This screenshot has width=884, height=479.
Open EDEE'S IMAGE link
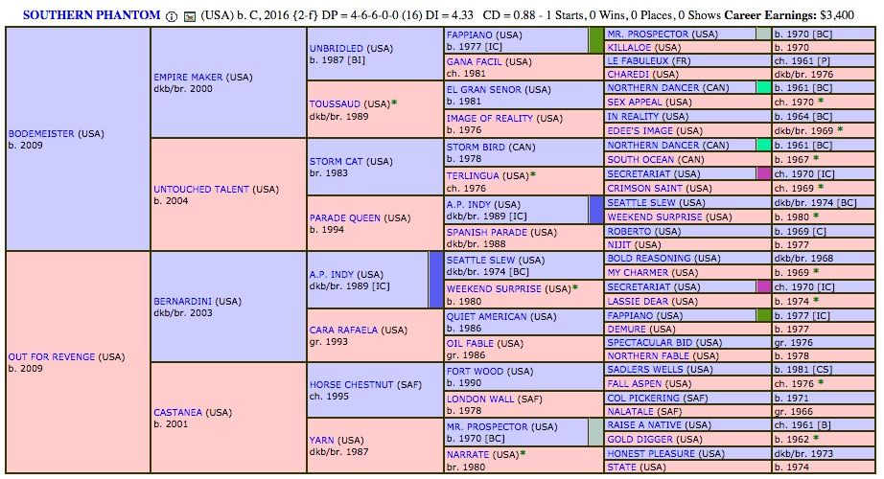(640, 130)
